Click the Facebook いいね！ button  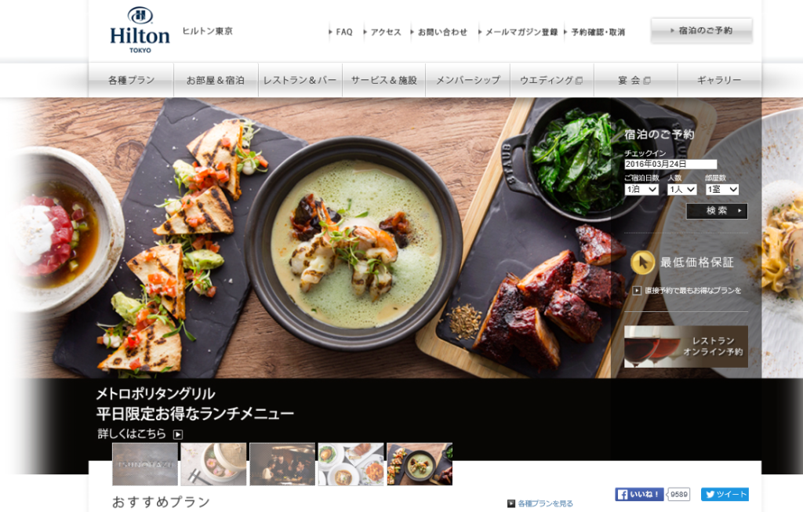(640, 494)
